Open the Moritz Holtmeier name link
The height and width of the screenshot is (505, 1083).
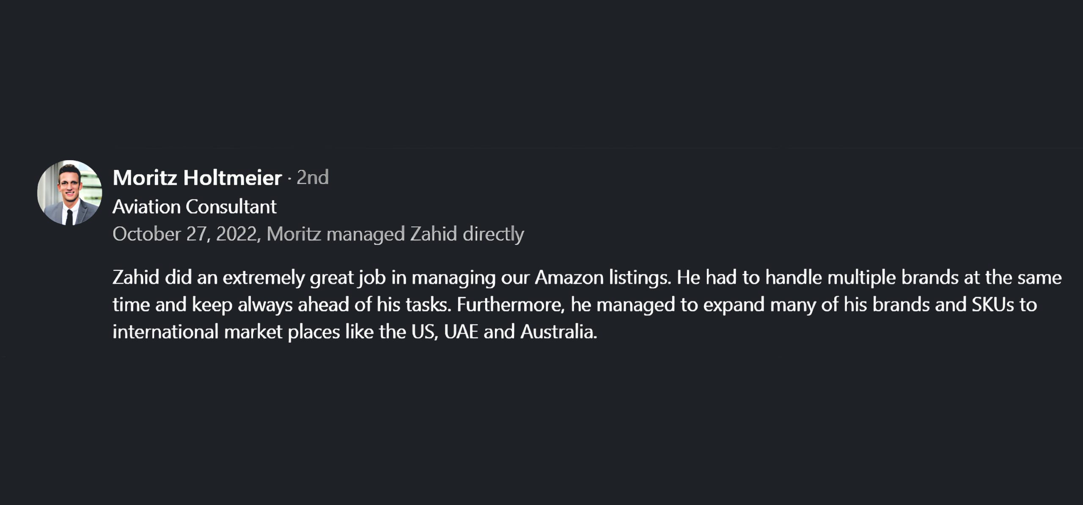coord(197,177)
